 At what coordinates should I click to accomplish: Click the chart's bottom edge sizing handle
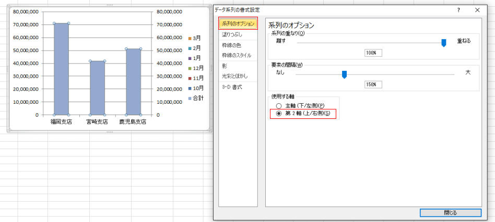[x=110, y=132]
